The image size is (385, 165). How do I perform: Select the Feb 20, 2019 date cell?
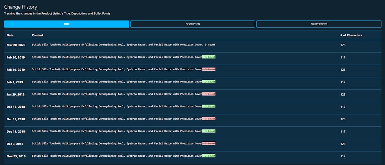click(16, 57)
